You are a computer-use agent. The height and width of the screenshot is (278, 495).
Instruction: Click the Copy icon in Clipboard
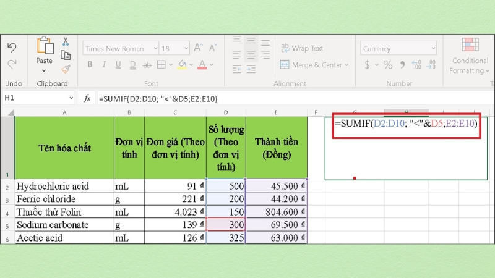65,55
